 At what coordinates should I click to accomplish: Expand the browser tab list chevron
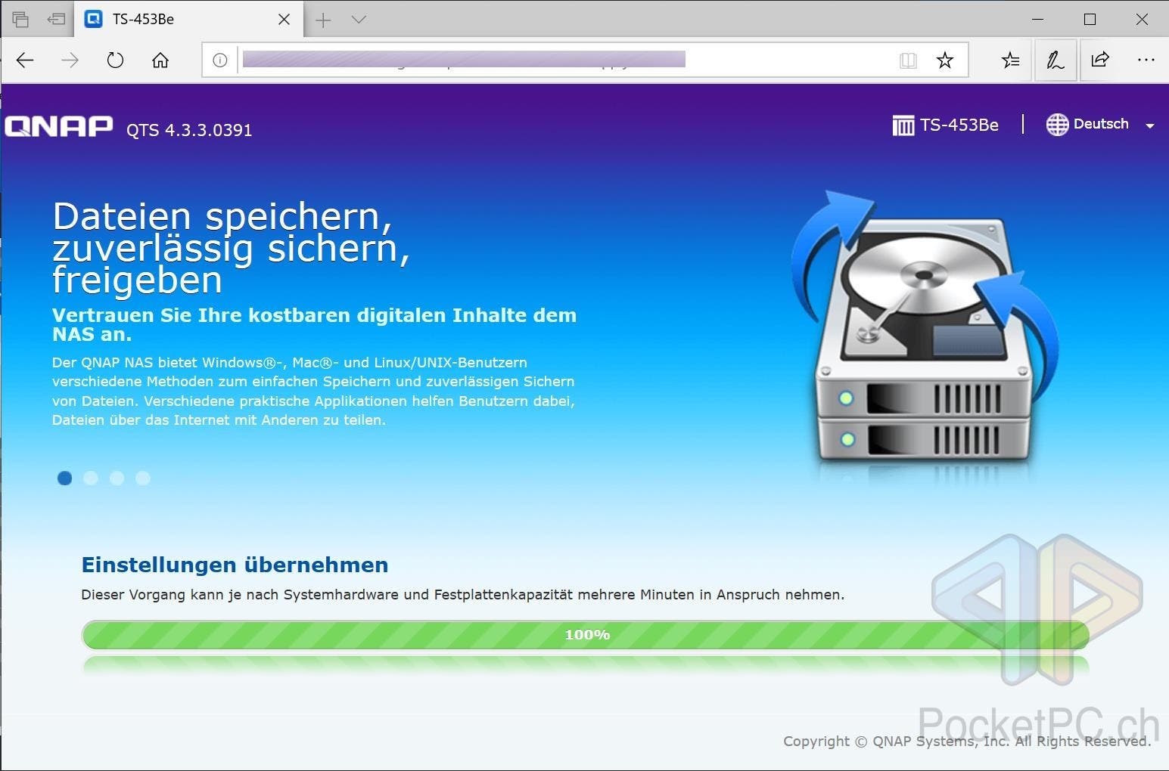click(x=359, y=20)
